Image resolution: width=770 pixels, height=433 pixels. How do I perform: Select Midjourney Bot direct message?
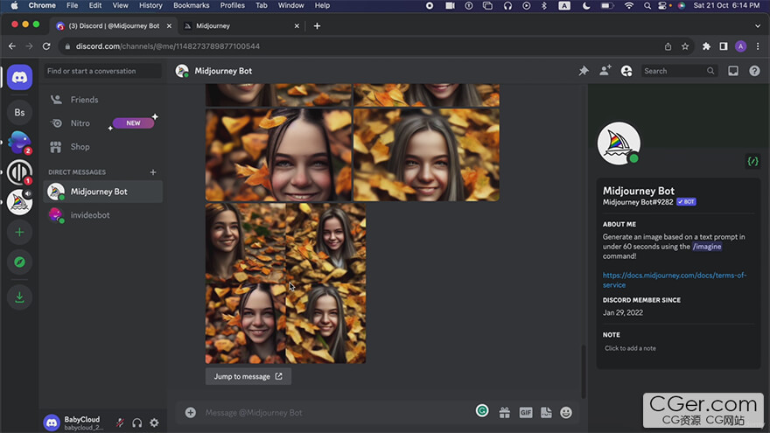102,192
